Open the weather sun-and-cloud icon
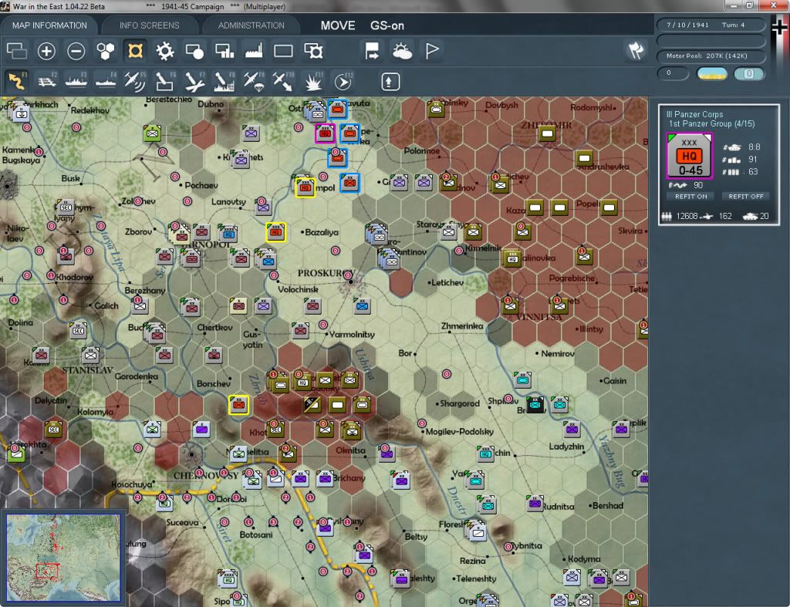The width and height of the screenshot is (790, 607). tap(402, 51)
